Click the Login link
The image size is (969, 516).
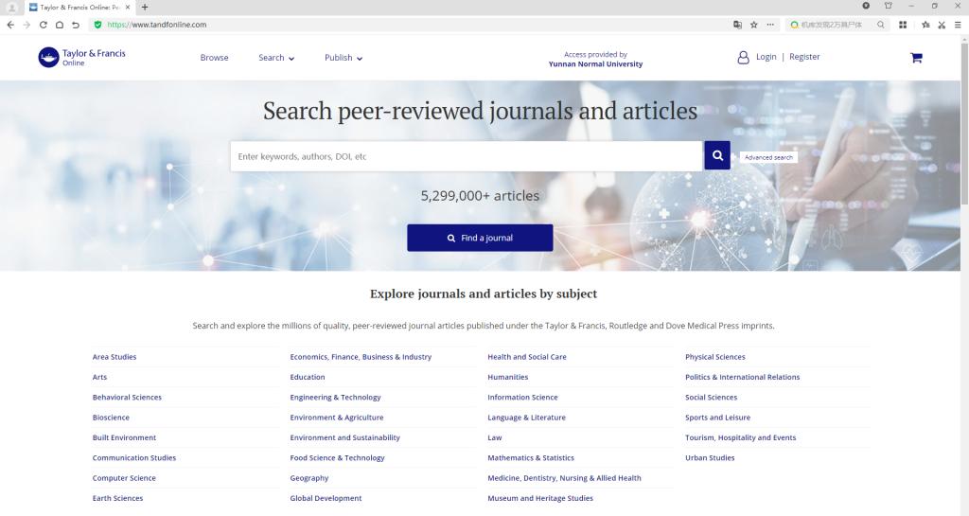pos(766,57)
